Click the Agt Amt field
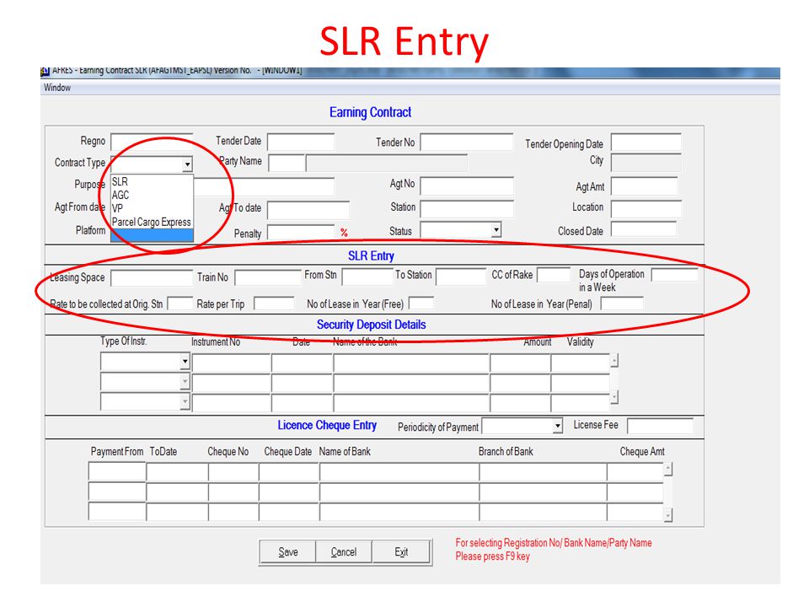This screenshot has height=607, width=809. [645, 186]
